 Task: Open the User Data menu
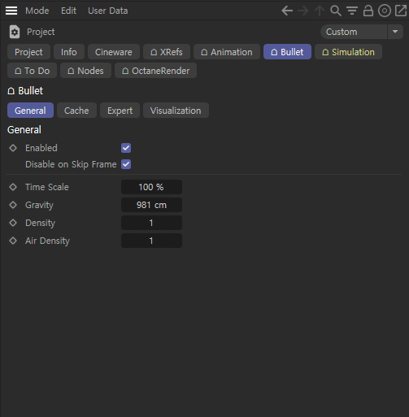[108, 11]
